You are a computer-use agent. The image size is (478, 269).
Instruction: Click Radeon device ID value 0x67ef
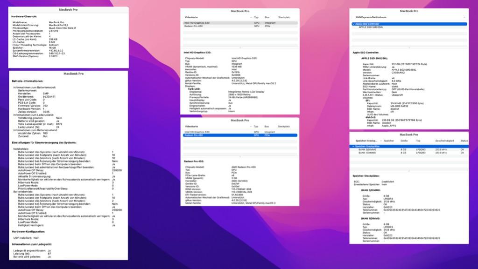coord(236,184)
